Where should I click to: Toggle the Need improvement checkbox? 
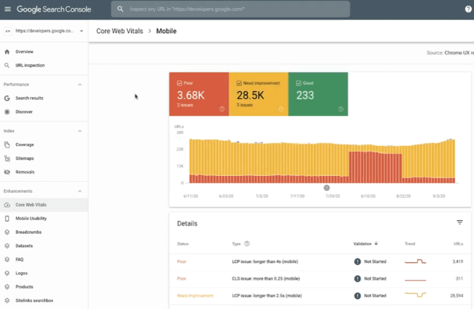tap(239, 83)
